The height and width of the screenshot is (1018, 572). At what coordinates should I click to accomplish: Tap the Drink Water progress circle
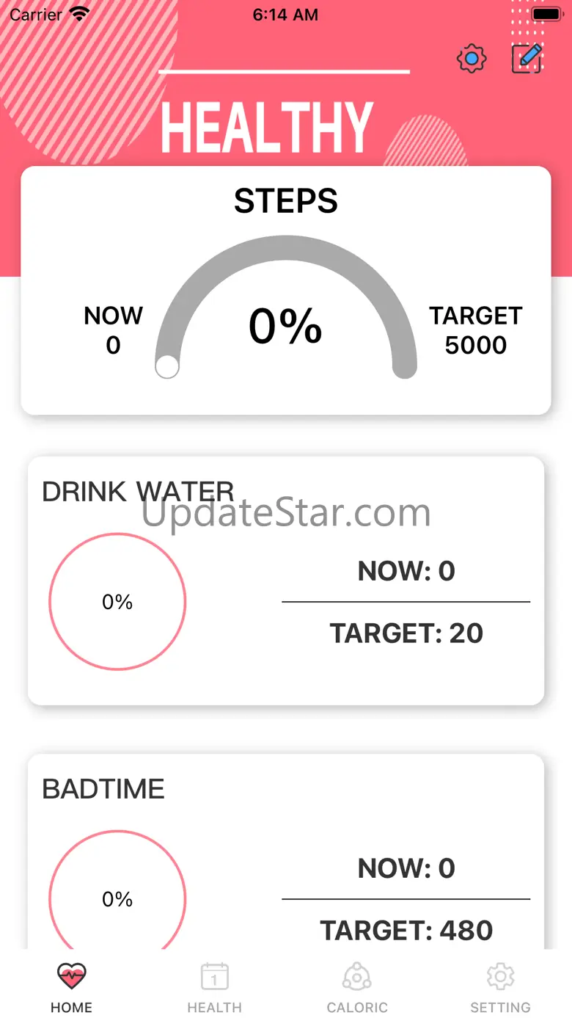pos(117,602)
